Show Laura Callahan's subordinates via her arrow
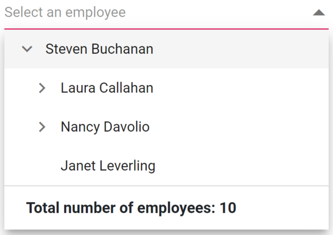 tap(42, 88)
